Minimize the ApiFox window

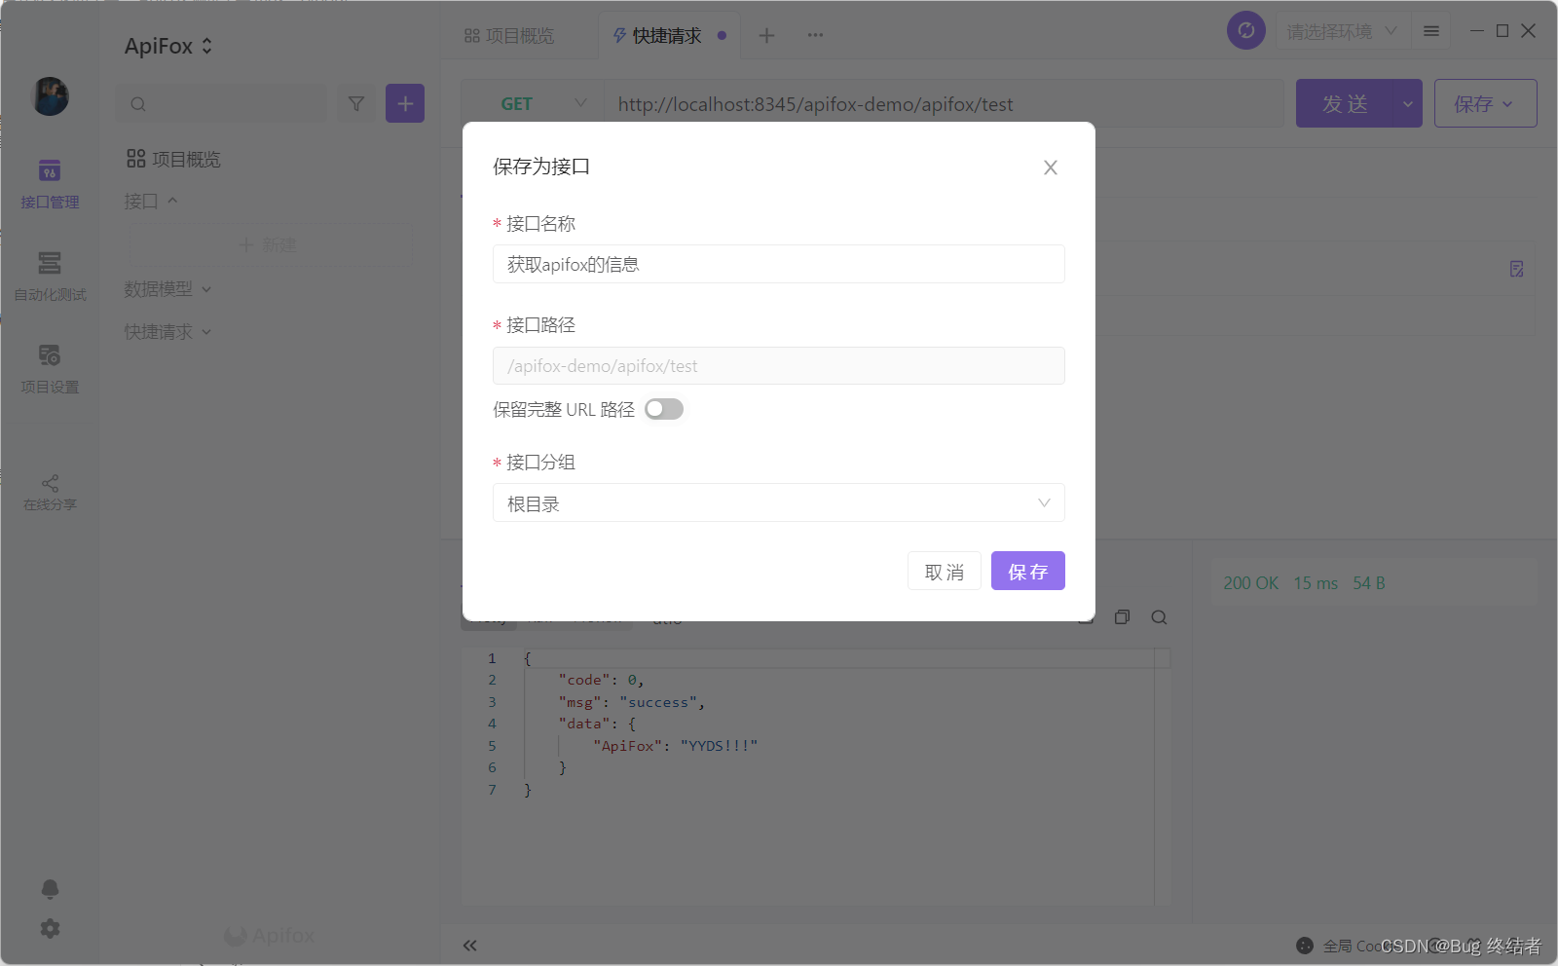[x=1476, y=31]
